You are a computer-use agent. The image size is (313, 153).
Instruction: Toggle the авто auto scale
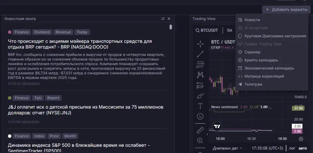click(x=303, y=148)
